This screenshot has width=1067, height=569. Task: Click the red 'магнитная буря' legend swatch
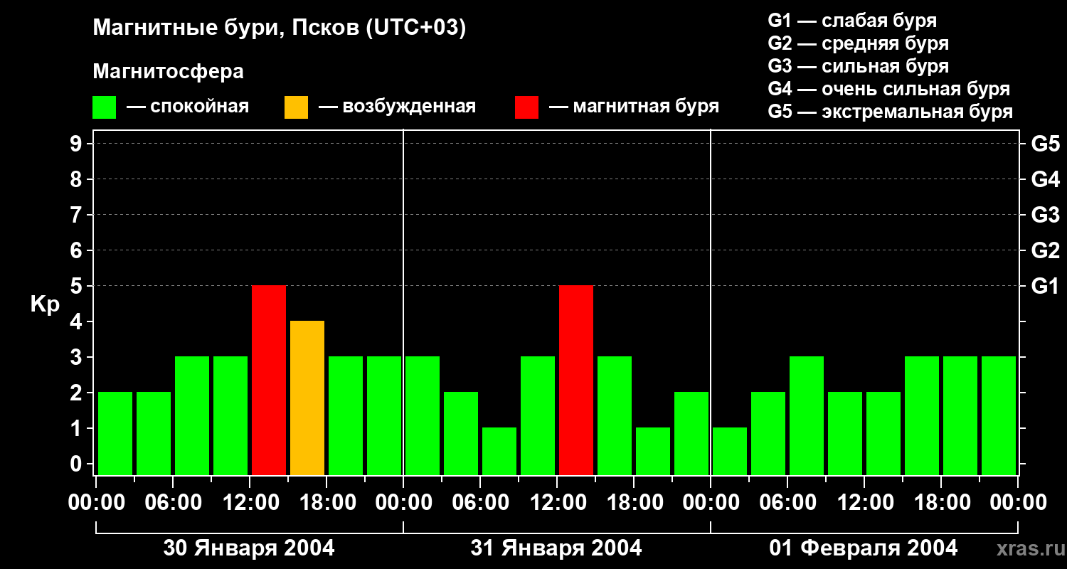[x=527, y=107]
